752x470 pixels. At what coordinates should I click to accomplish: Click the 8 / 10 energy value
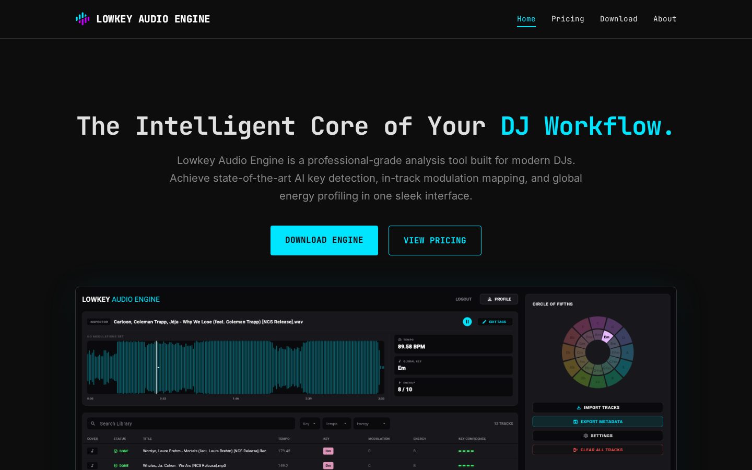coord(405,390)
